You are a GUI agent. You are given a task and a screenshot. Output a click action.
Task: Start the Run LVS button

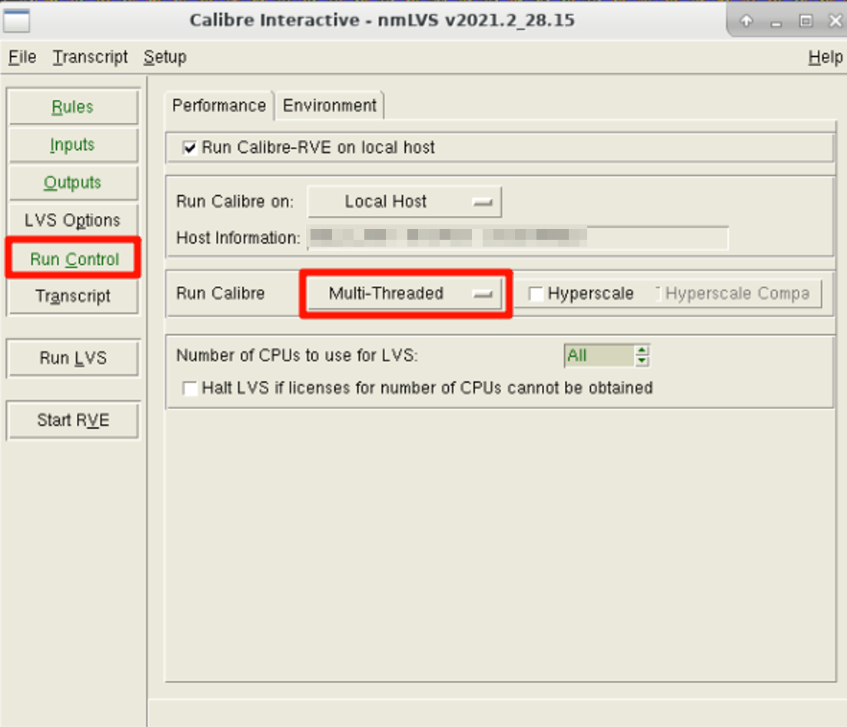pos(73,357)
